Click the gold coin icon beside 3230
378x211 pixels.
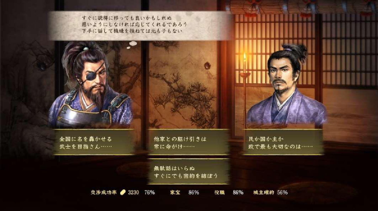tap(123, 192)
